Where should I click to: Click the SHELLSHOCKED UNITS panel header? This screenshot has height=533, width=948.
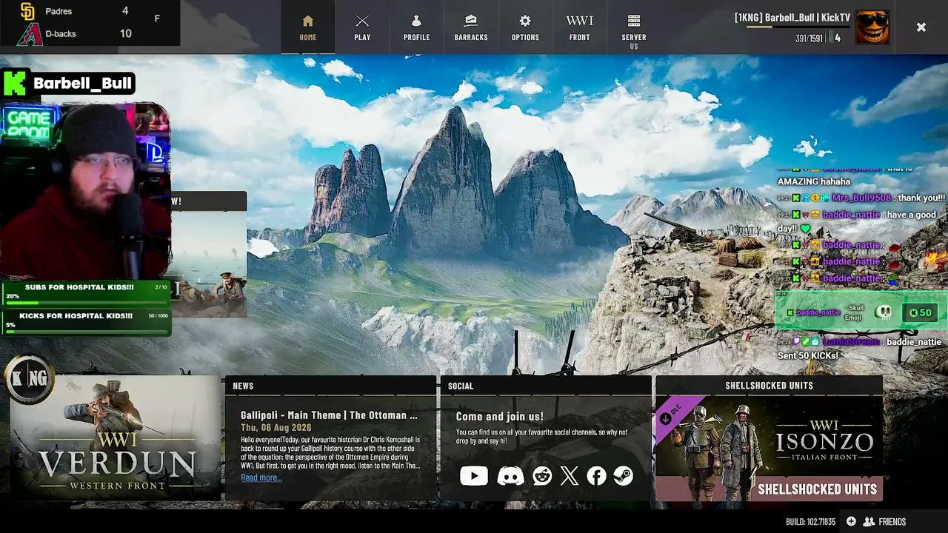769,386
